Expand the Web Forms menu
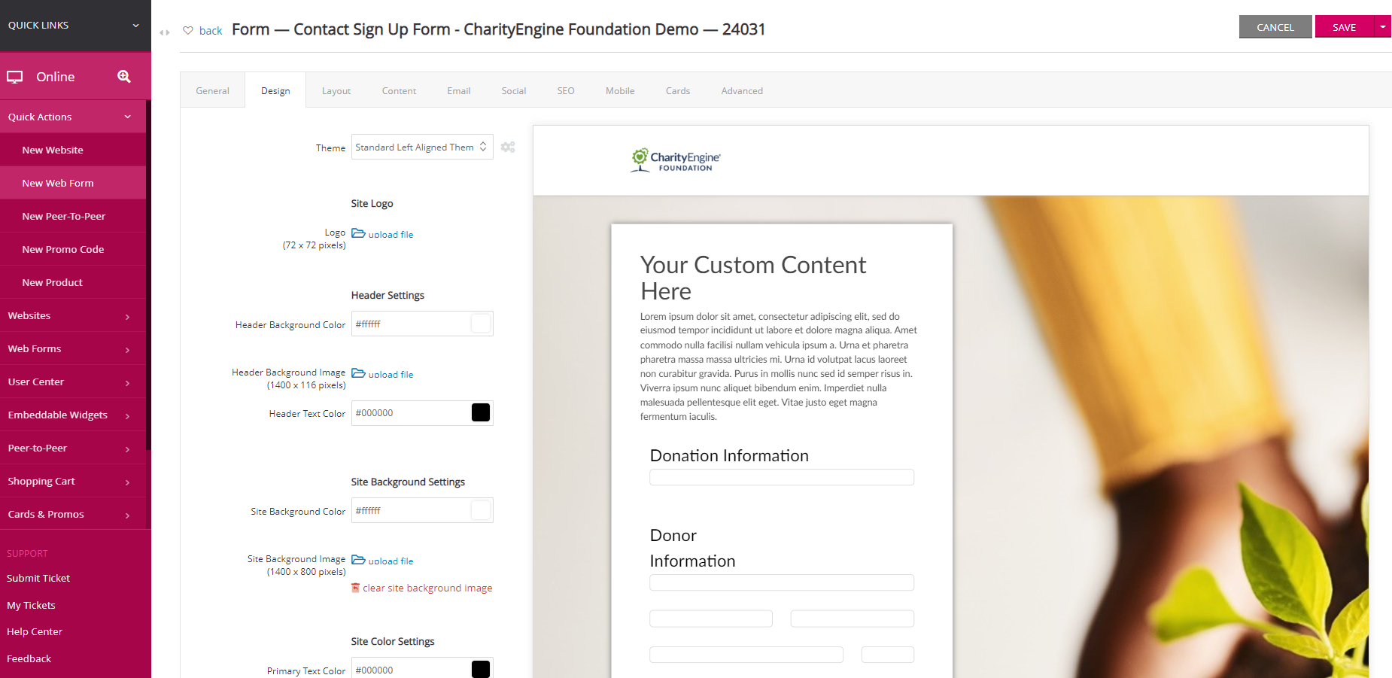Image resolution: width=1392 pixels, height=678 pixels. pos(73,348)
